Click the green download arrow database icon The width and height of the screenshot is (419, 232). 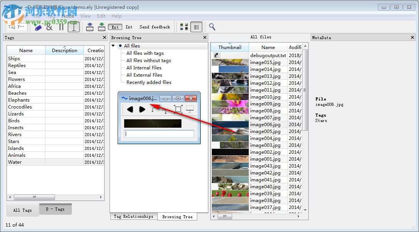tap(101, 27)
